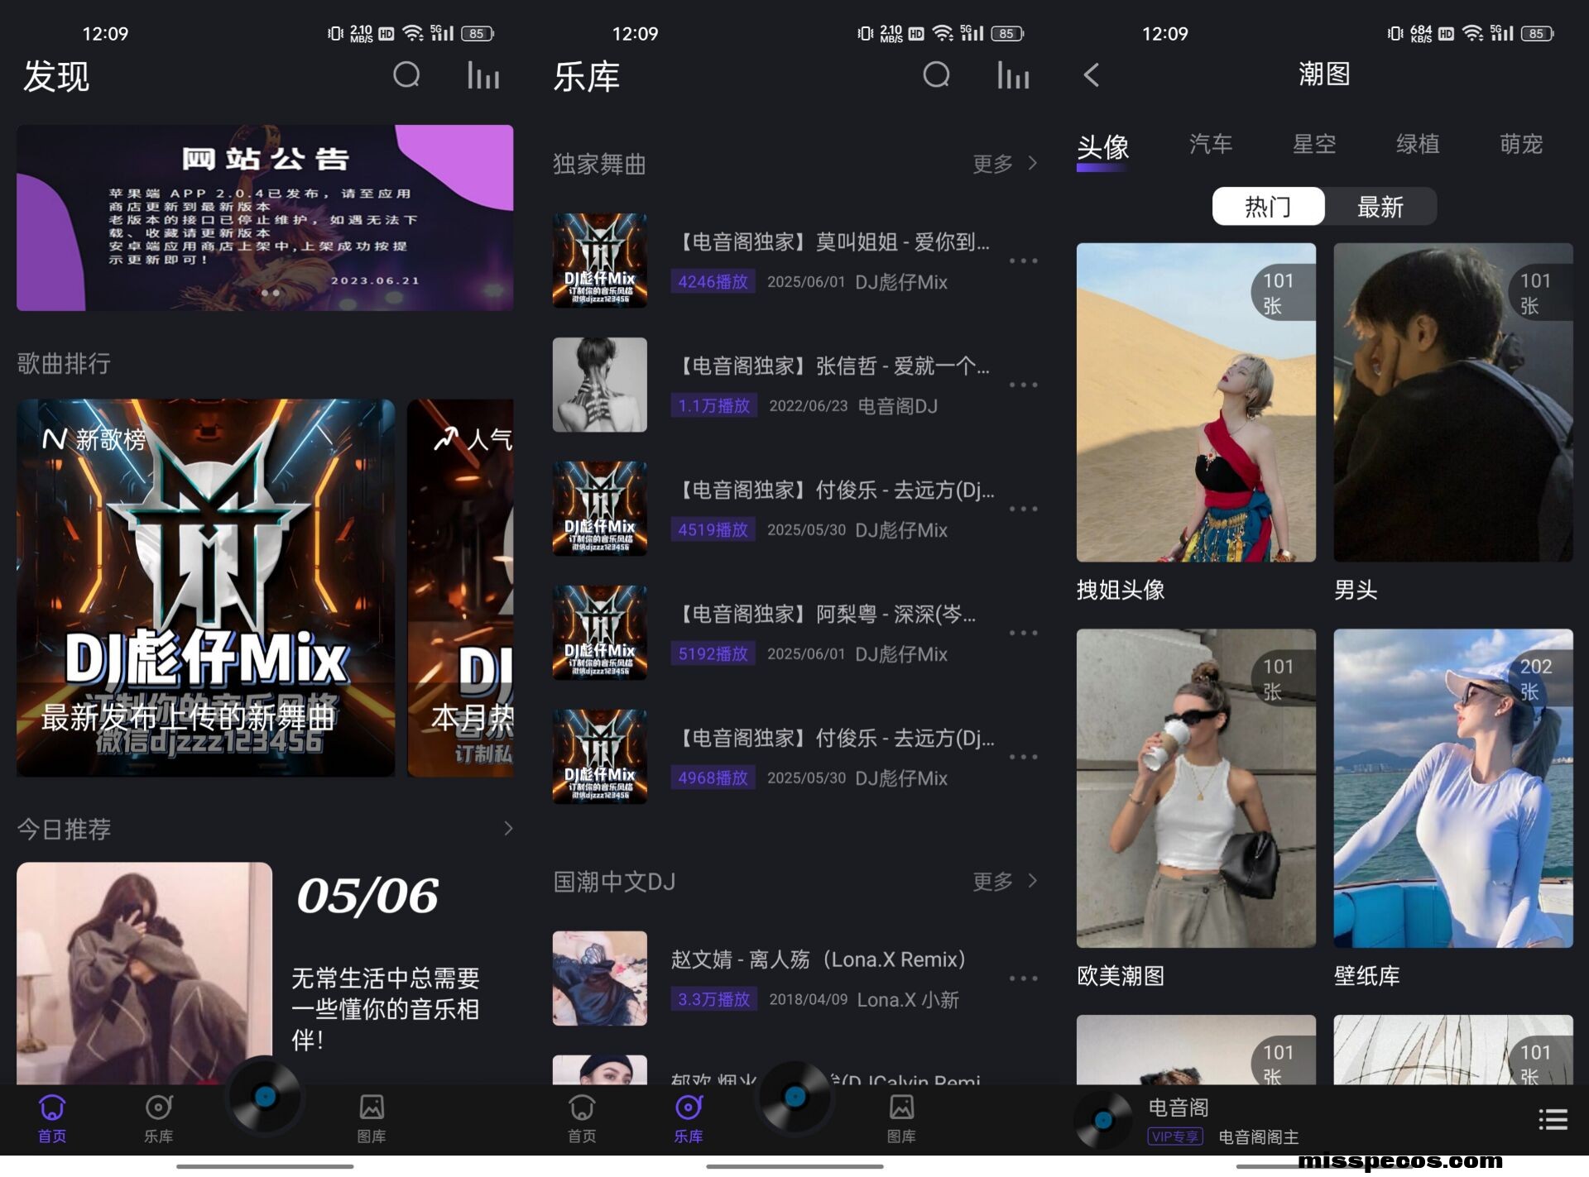Open the 男头 album
This screenshot has height=1177, width=1589.
[x=1453, y=403]
